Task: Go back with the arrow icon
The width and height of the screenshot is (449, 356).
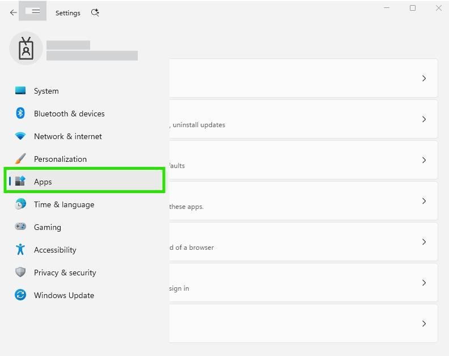Action: pos(13,12)
